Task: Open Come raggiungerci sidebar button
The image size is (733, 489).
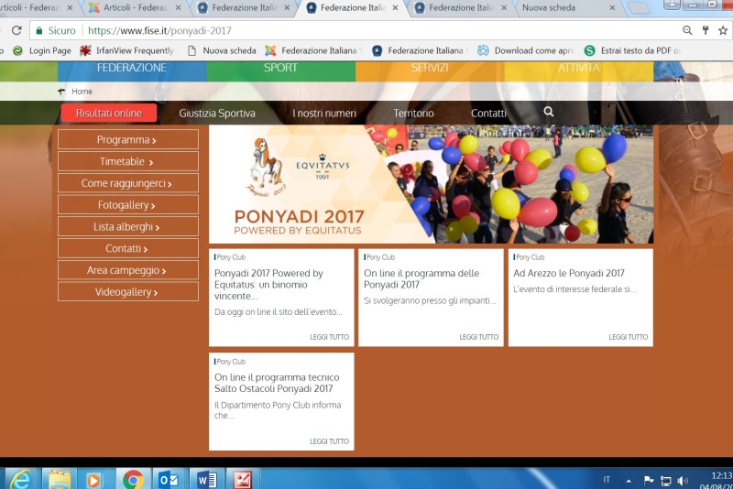Action: [x=128, y=183]
